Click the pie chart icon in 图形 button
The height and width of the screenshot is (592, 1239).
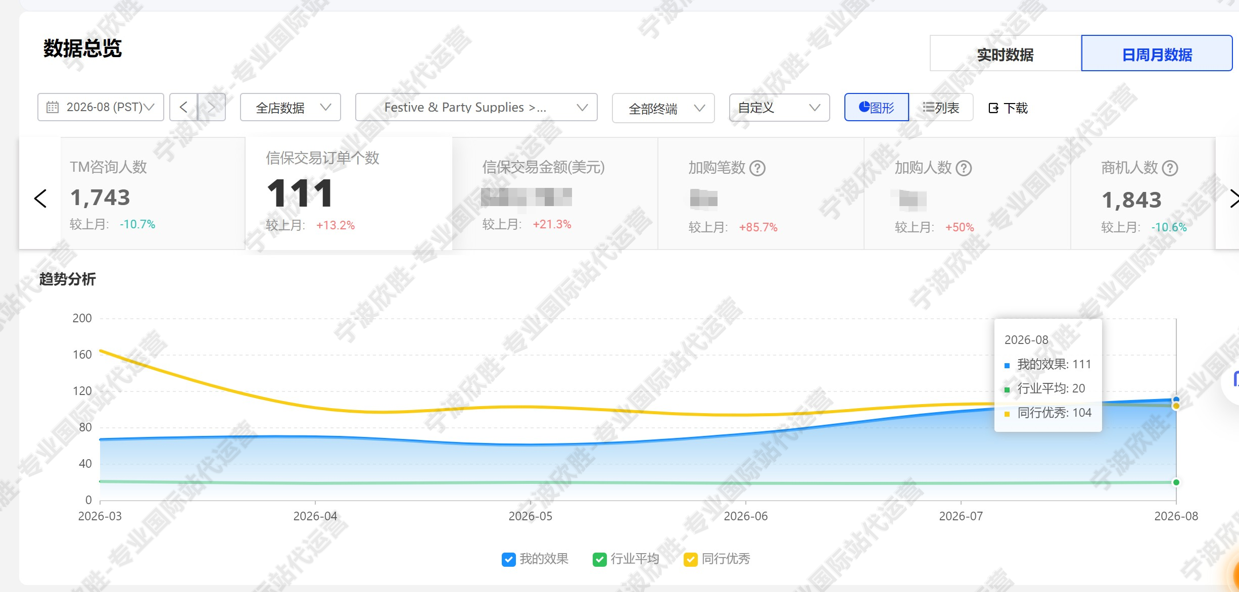coord(865,107)
